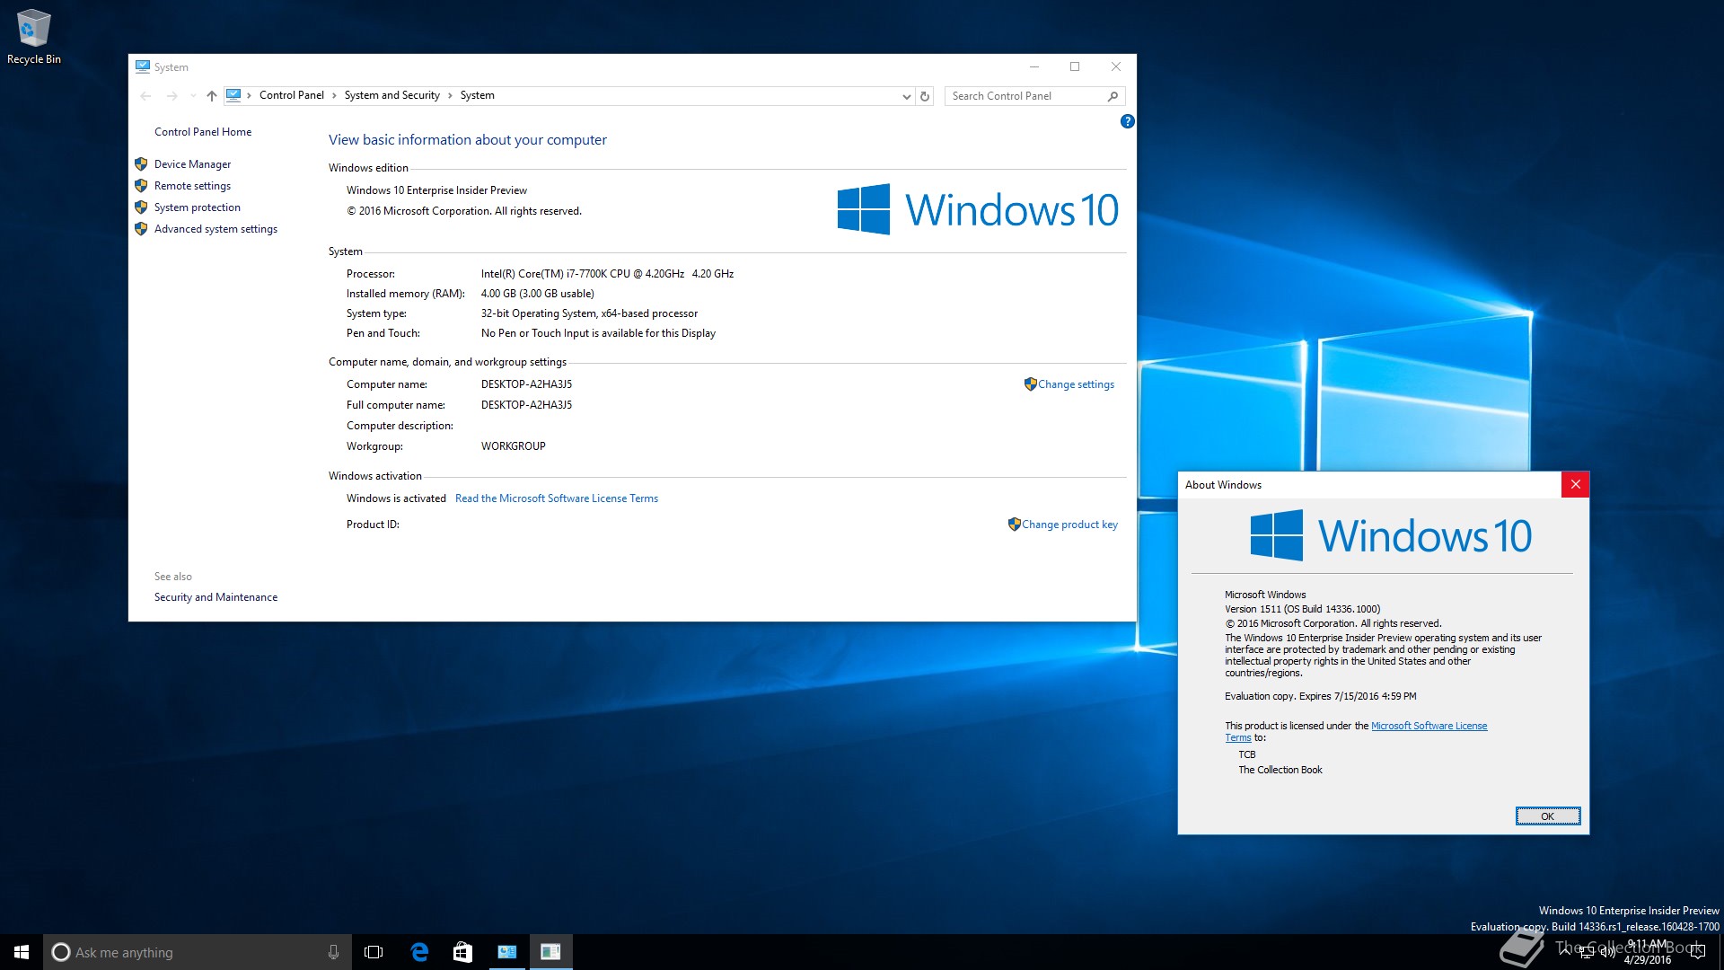1724x970 pixels.
Task: Click the System breadcrumb item
Action: coord(478,95)
